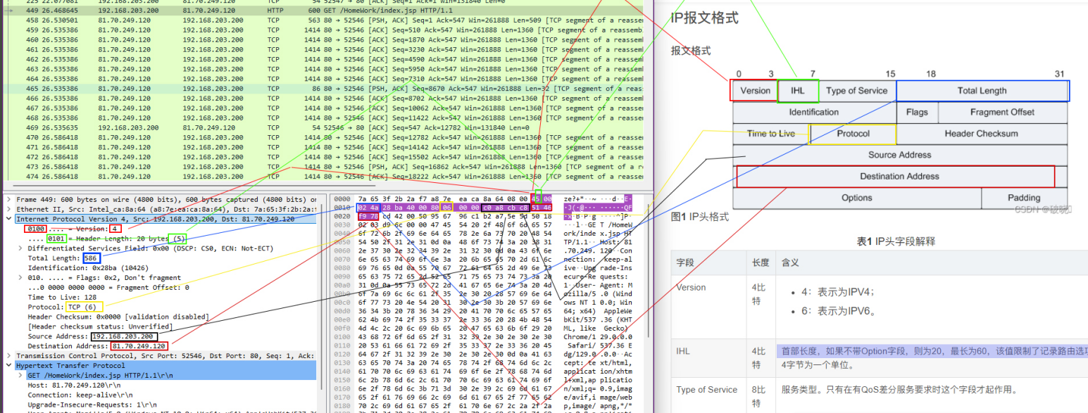Select packet 462 in the packet list
This screenshot has width=1088, height=413.
click(324, 60)
